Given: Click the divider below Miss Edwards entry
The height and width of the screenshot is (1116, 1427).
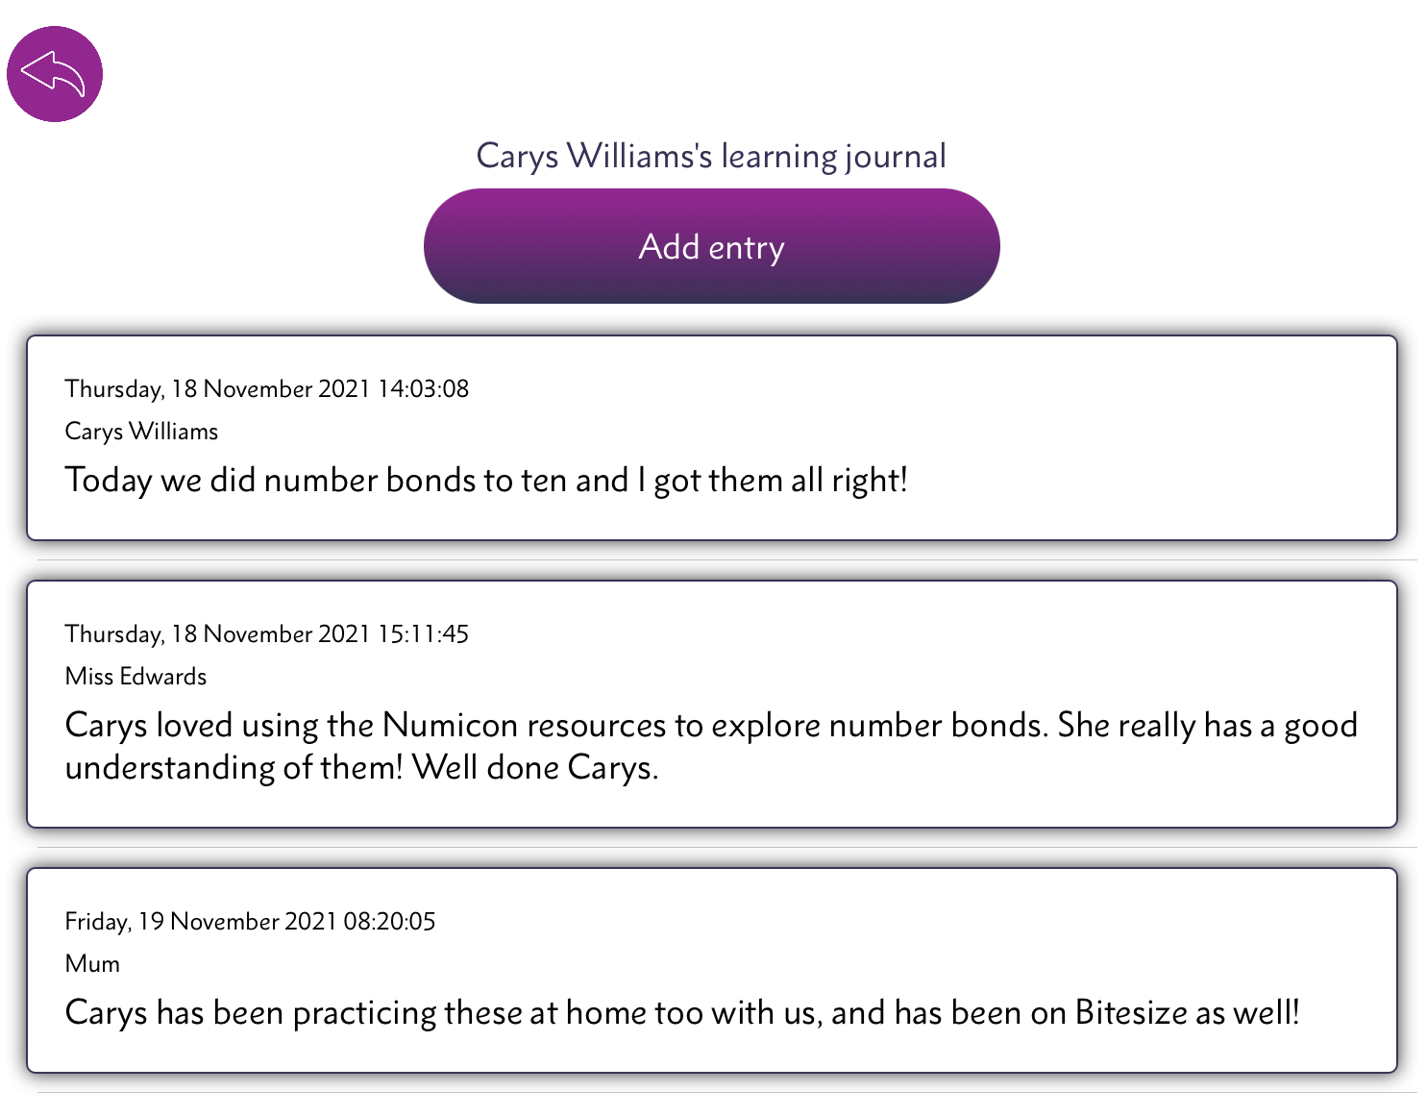Looking at the screenshot, I should click(x=726, y=847).
